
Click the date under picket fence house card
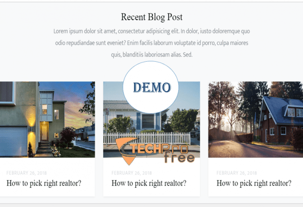coord(131,173)
